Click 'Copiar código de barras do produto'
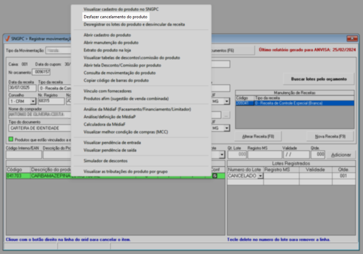Screen dimensions: 363x254 pos(116,80)
